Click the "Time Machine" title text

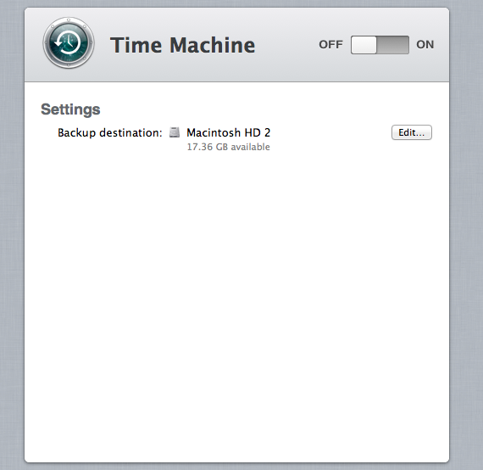(183, 45)
